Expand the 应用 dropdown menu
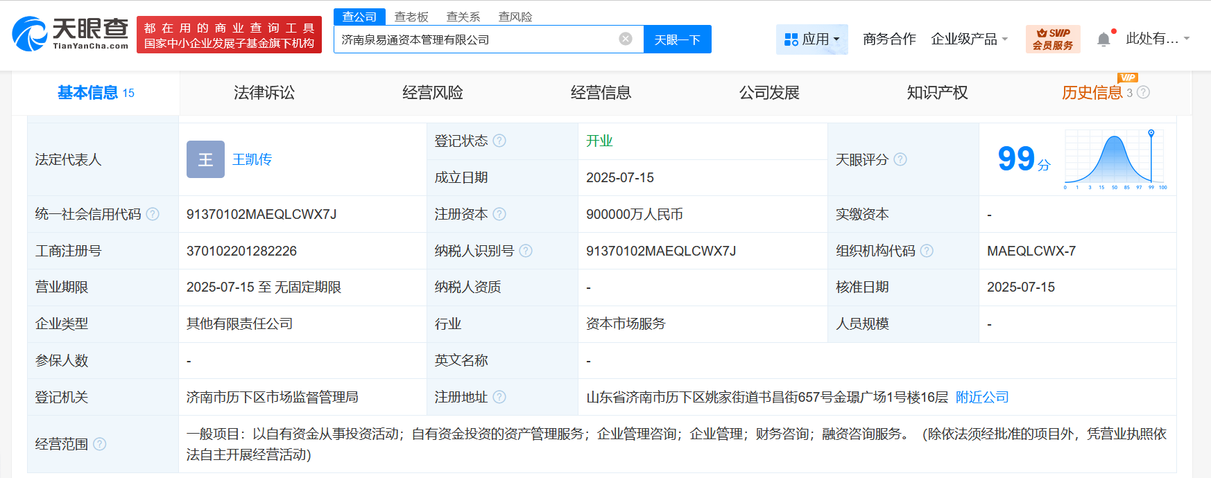 811,39
